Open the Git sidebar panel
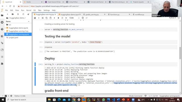Screen dimensions: 182x102 coord(2,29)
